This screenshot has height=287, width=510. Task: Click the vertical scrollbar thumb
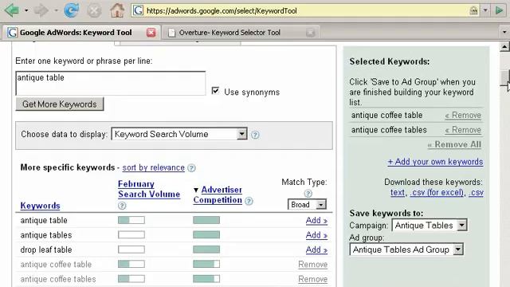pos(504,78)
